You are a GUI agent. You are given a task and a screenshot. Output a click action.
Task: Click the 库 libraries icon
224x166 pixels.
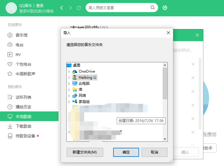point(75,90)
